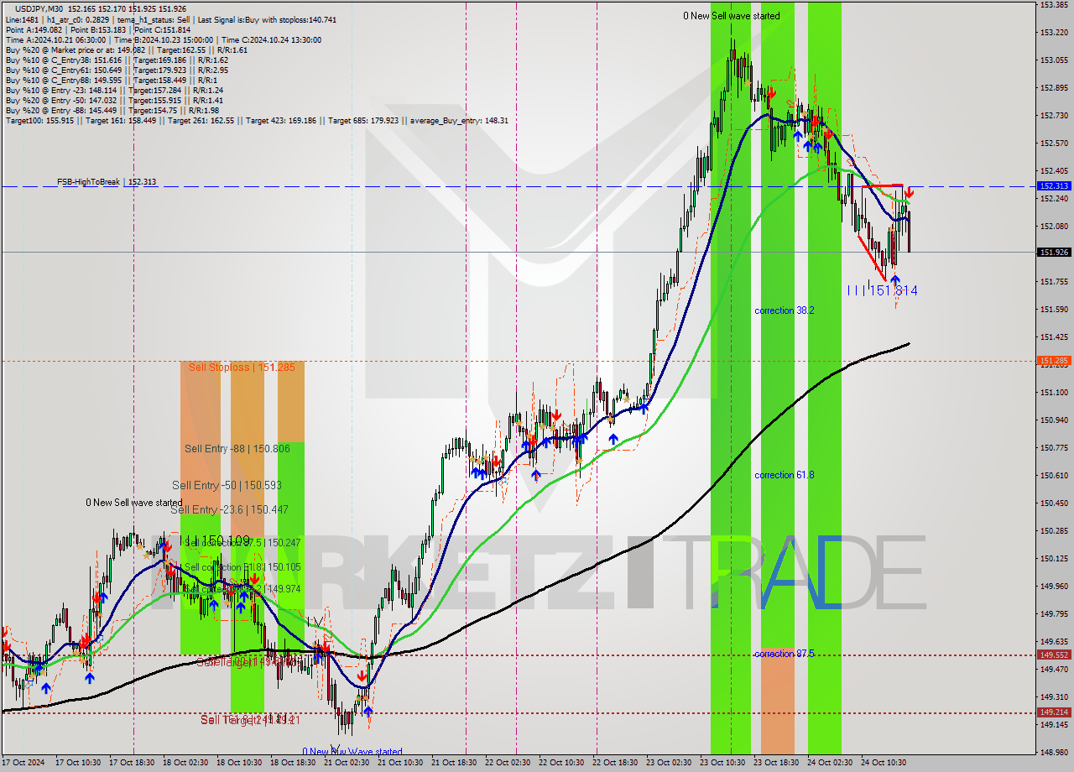The height and width of the screenshot is (772, 1074).
Task: Click '0 New Buy Wave started' label
Action: (x=352, y=752)
